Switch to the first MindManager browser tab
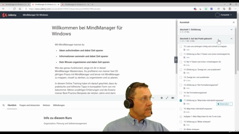The height and width of the screenshot is (134, 239). 15,4
